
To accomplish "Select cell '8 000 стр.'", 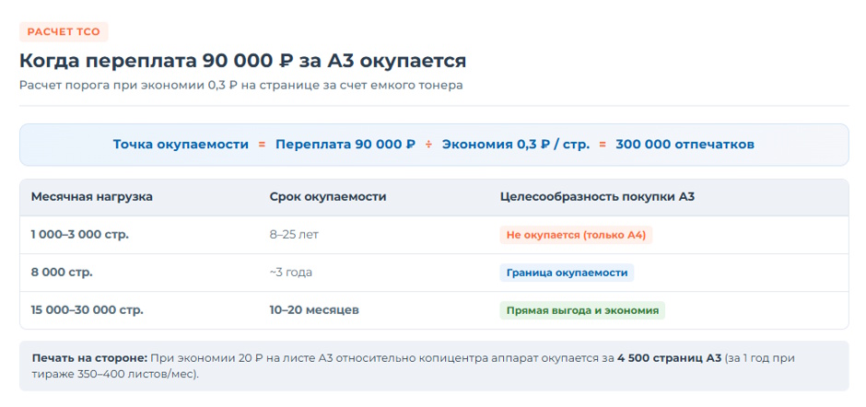I will pos(62,273).
